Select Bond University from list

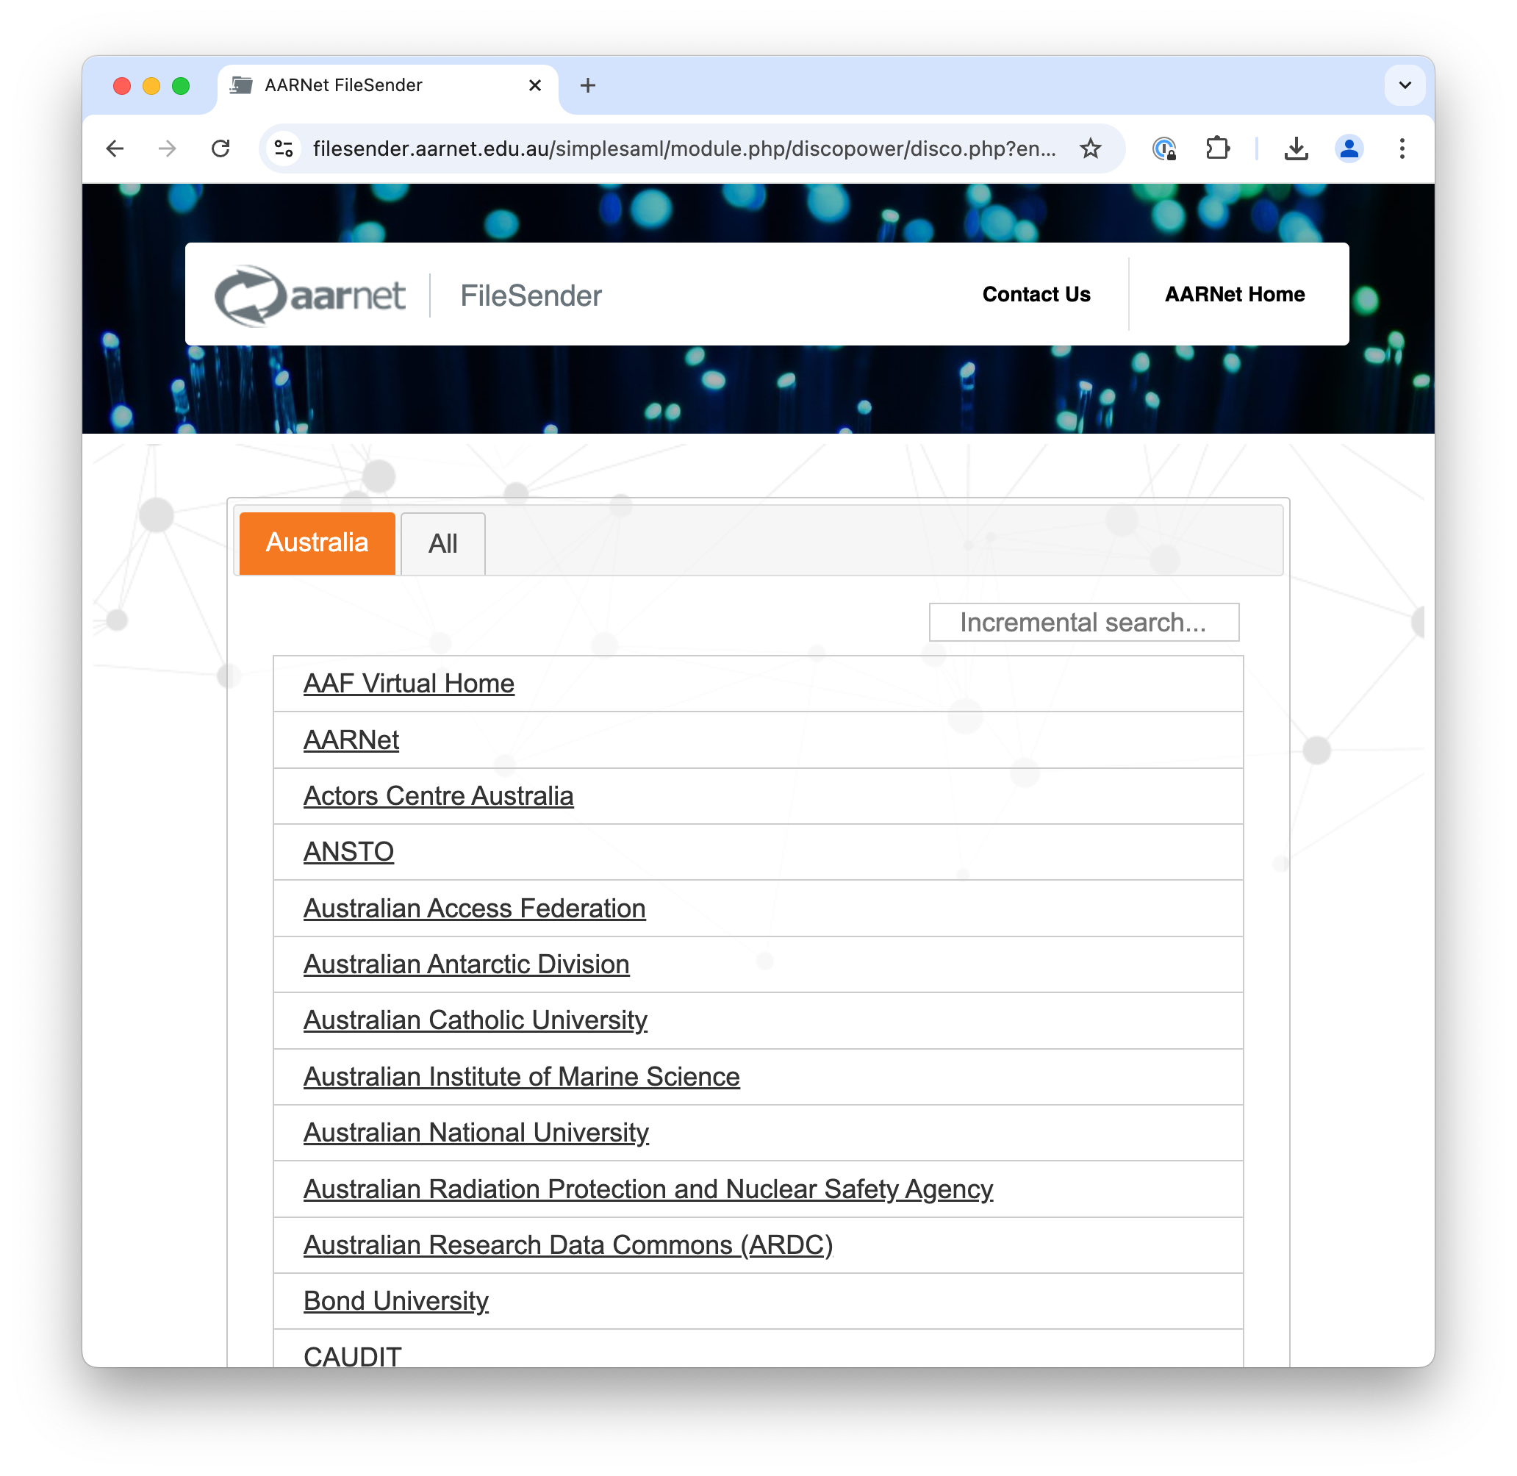pyautogui.click(x=396, y=1301)
